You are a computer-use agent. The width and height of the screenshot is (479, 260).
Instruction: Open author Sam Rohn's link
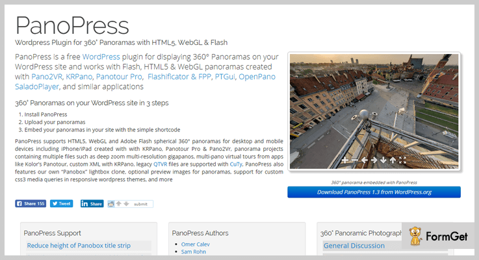click(x=194, y=252)
